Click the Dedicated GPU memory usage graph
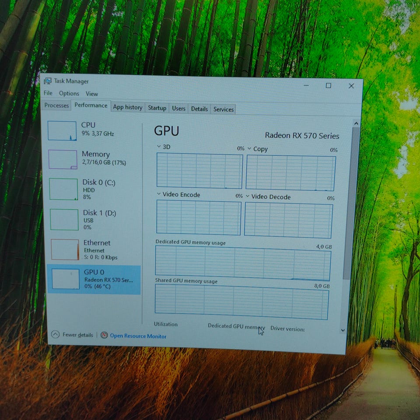This screenshot has height=420, width=420. coord(243,263)
